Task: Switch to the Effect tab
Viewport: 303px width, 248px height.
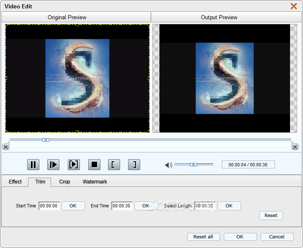Action: (x=15, y=182)
